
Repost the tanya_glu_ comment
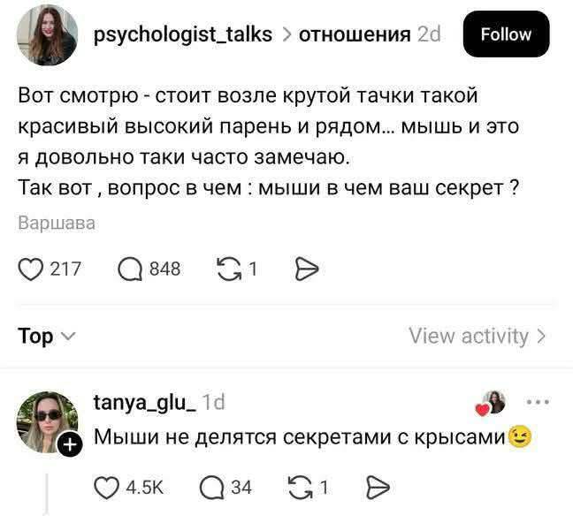[300, 487]
